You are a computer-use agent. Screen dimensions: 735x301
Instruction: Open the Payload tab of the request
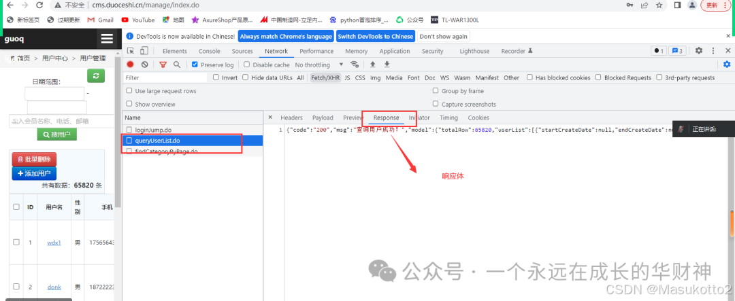tap(323, 118)
